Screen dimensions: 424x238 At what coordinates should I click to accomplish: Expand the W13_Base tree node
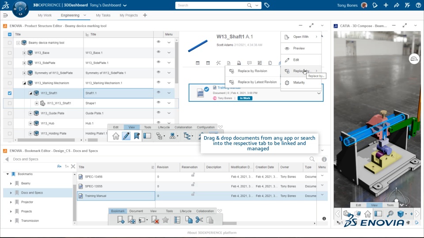tap(24, 53)
